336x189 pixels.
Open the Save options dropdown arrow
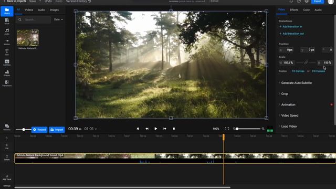pyautogui.click(x=40, y=1)
